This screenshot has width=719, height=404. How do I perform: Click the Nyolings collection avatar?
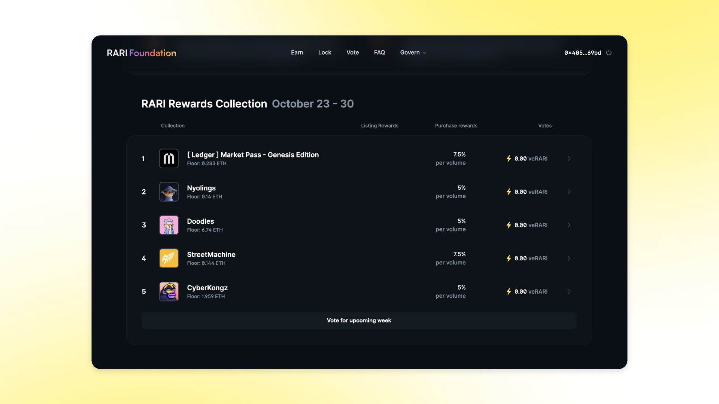(169, 192)
